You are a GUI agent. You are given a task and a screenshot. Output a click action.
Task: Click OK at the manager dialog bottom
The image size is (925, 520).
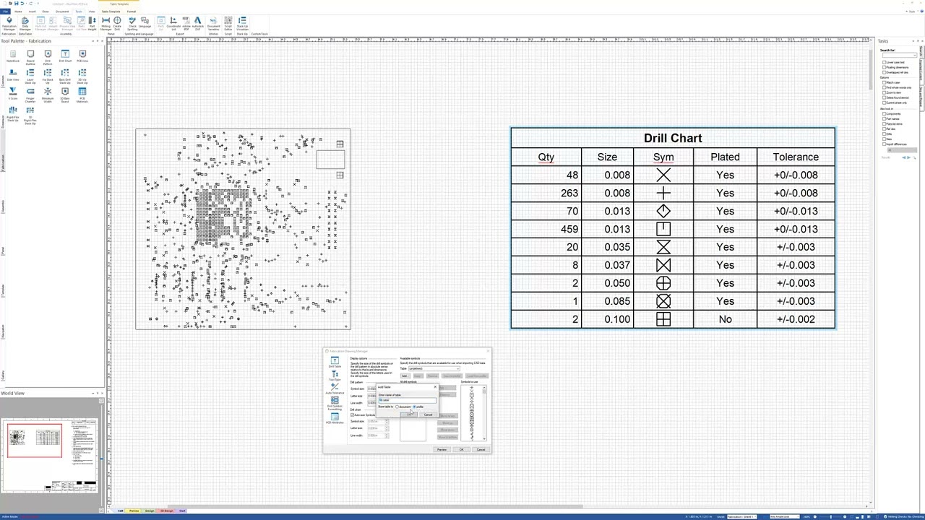pyautogui.click(x=461, y=449)
